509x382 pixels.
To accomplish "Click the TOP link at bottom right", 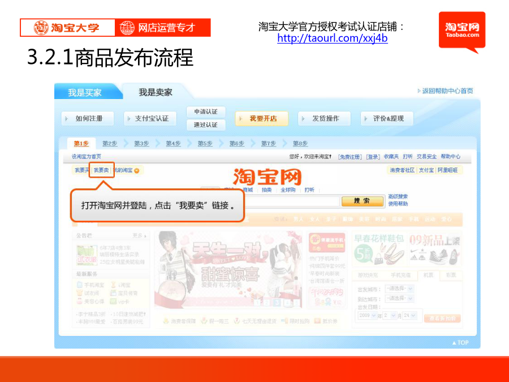I will 460,343.
